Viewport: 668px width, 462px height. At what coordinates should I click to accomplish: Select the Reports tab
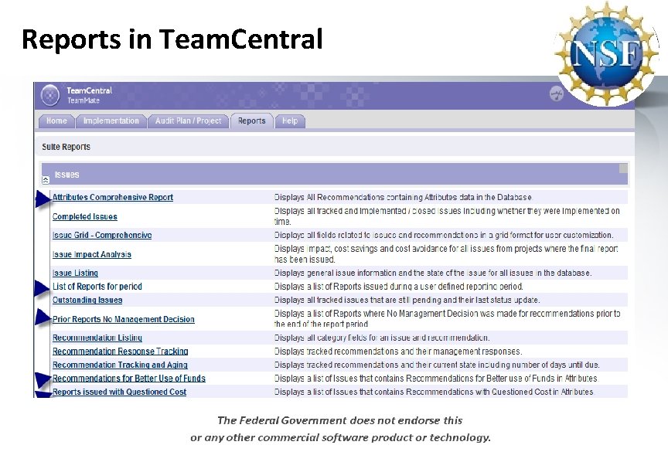coord(252,121)
